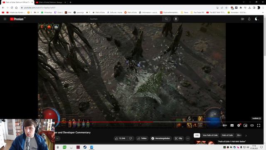This screenshot has height=150, width=266.
Task: Reload the current page
Action: (12, 7)
